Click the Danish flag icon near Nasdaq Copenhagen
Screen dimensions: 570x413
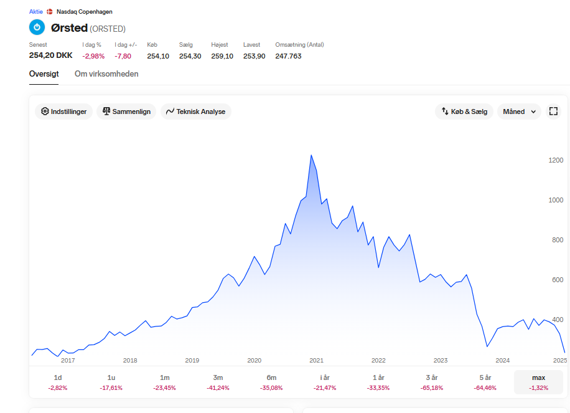(x=50, y=12)
